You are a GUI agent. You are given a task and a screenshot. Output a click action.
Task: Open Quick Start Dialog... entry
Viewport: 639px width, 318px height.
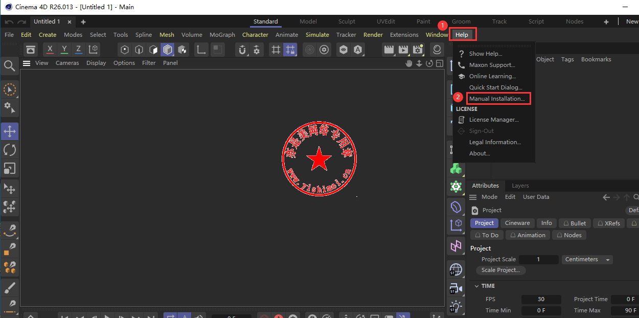[x=496, y=87]
